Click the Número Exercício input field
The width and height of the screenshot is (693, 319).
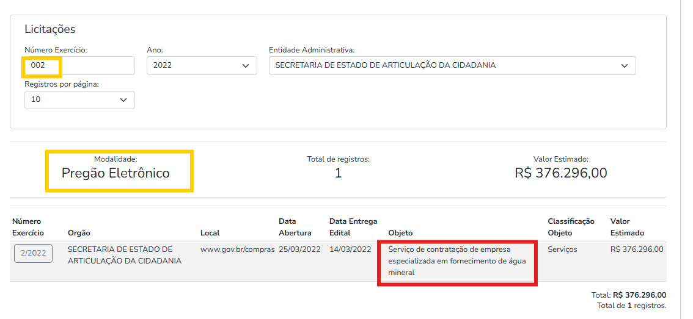click(x=79, y=65)
